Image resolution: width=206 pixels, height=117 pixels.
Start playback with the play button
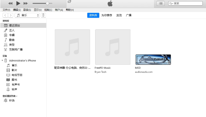18,3
